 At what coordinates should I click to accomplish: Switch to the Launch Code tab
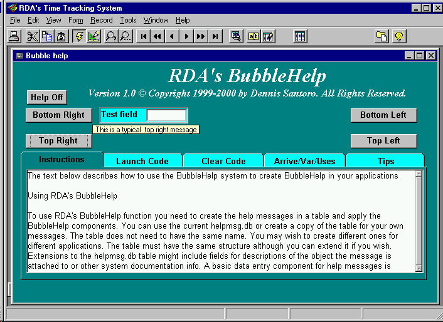pyautogui.click(x=142, y=161)
